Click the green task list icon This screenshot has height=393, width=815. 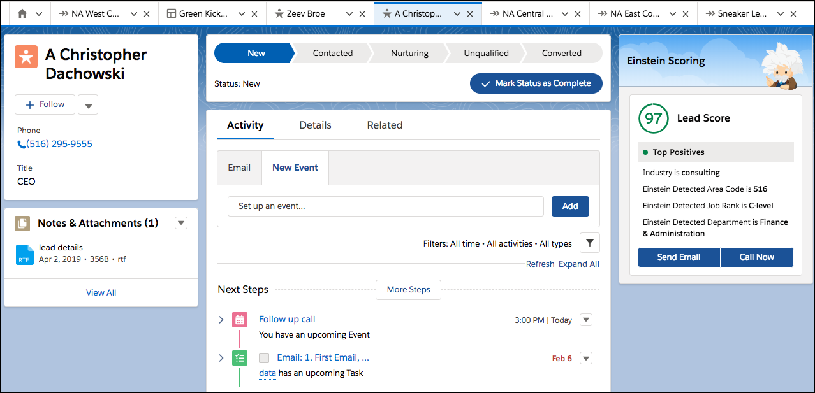click(239, 358)
